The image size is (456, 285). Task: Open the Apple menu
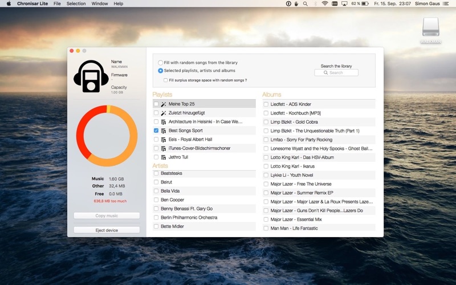coord(9,3)
